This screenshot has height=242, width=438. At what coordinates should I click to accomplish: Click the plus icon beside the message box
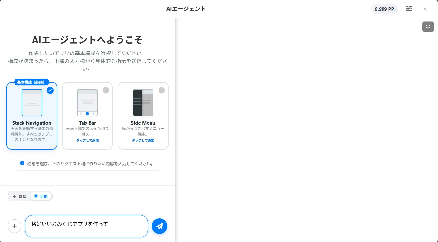pos(15,226)
